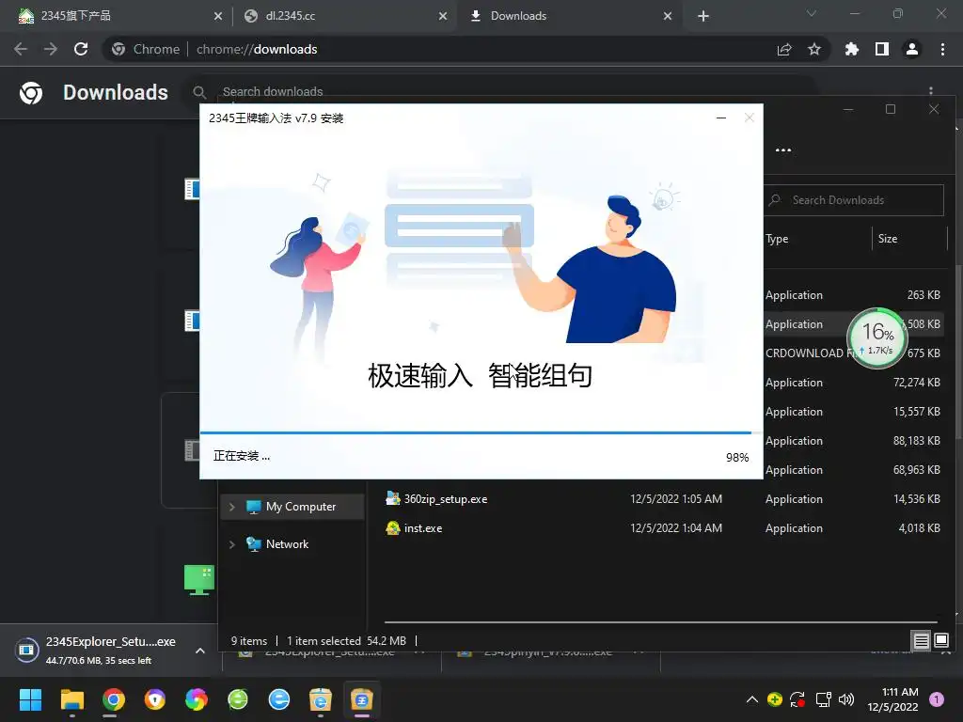Open File Explorer See more ellipsis
Screen dimensions: 963x722
783,150
